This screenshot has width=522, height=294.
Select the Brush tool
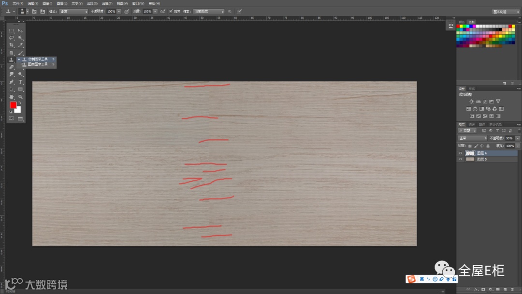coord(20,53)
